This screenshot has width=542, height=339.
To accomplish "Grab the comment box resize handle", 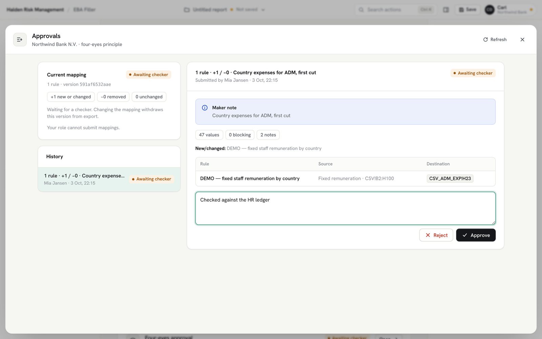I will click(493, 222).
